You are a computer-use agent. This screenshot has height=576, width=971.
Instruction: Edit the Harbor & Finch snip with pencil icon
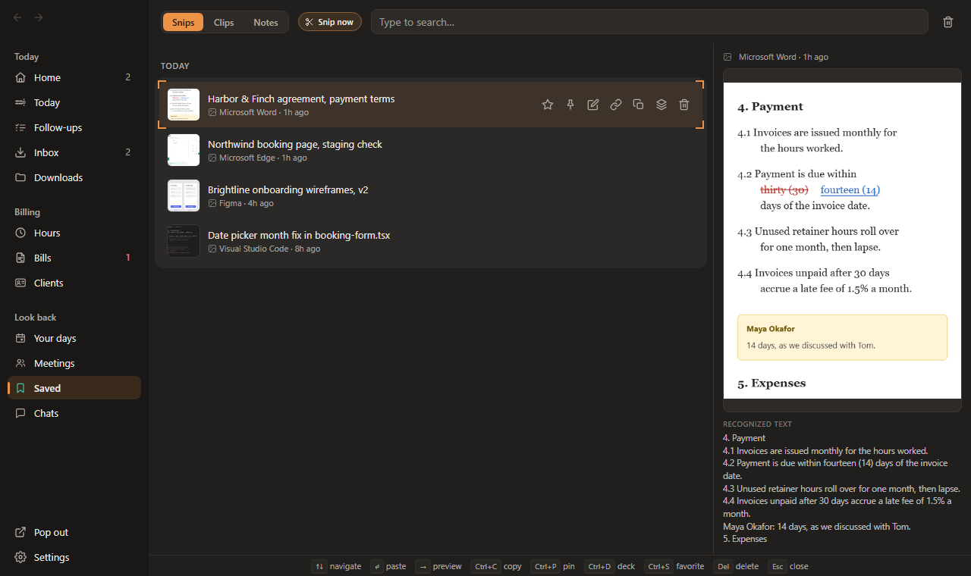[593, 105]
